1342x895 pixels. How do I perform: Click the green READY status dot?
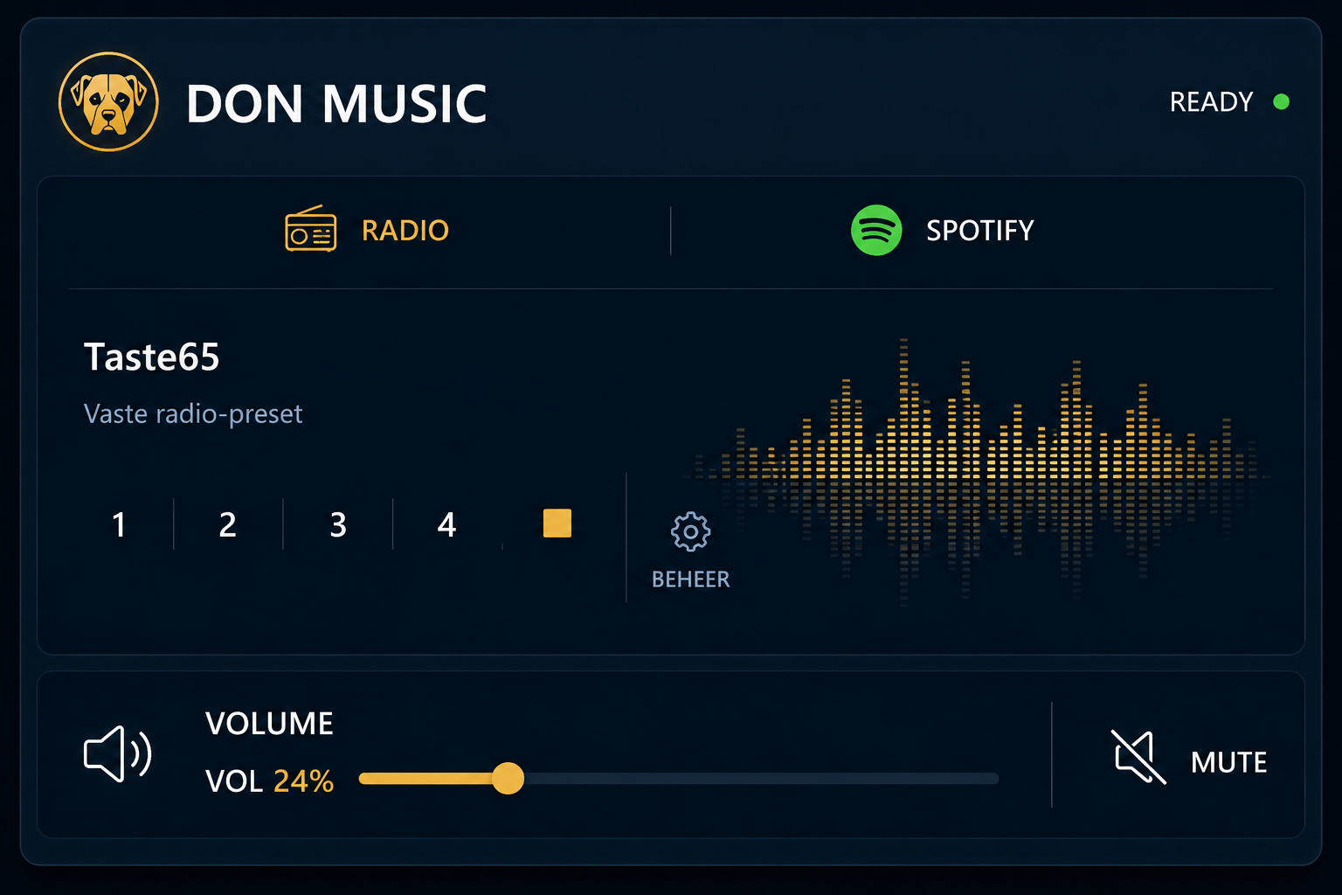coord(1281,102)
